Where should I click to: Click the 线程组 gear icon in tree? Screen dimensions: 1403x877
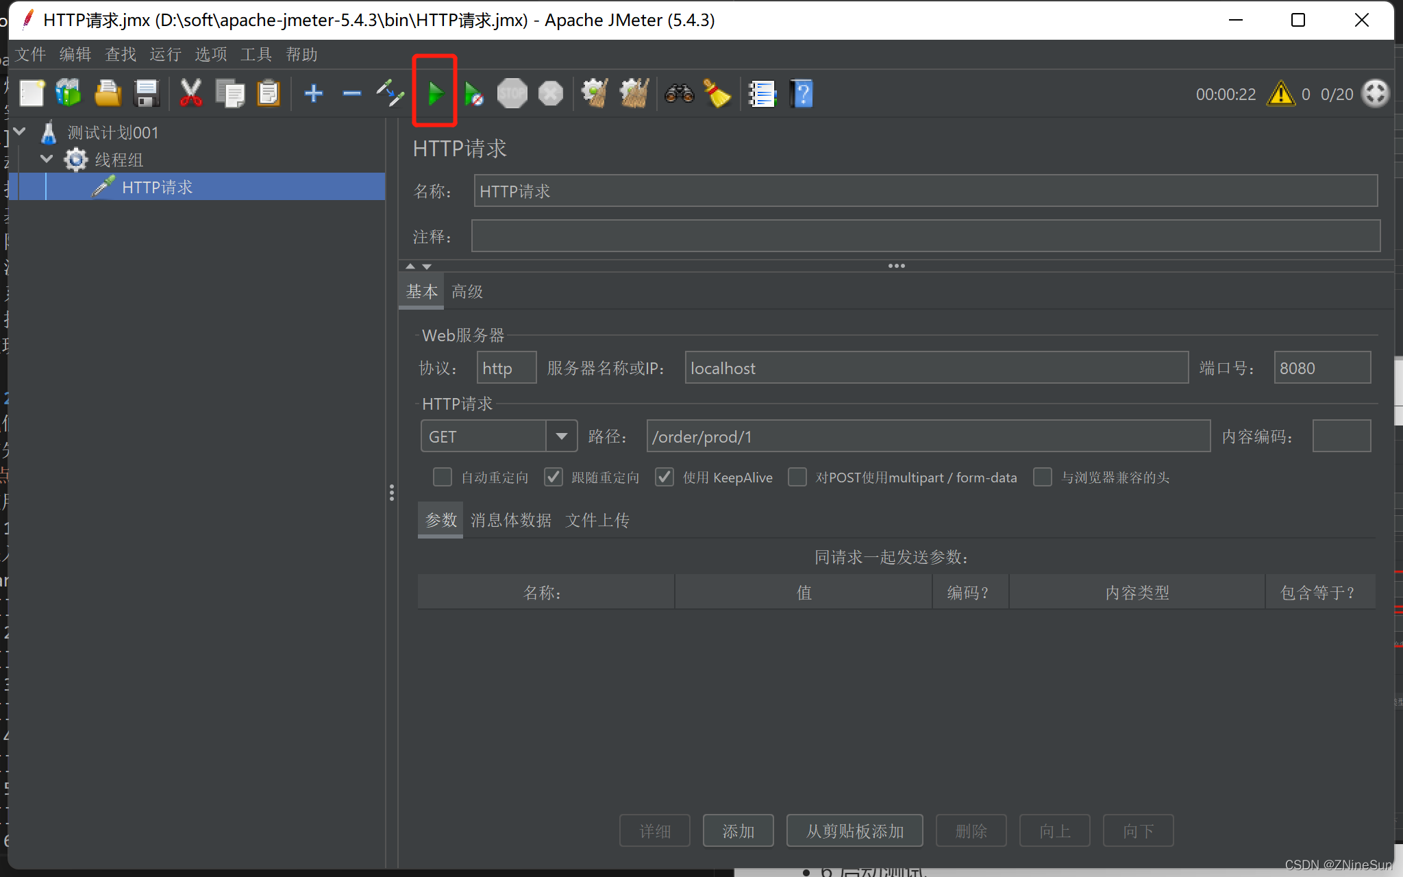(75, 160)
